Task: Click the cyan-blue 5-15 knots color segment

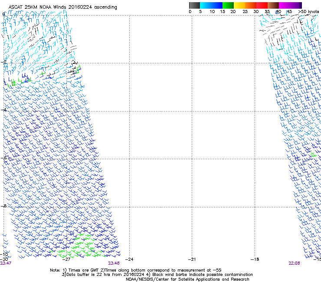Action: click(211, 5)
